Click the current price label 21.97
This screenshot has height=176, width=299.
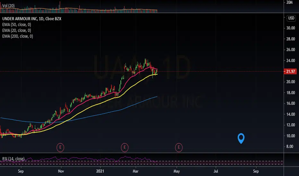290,72
